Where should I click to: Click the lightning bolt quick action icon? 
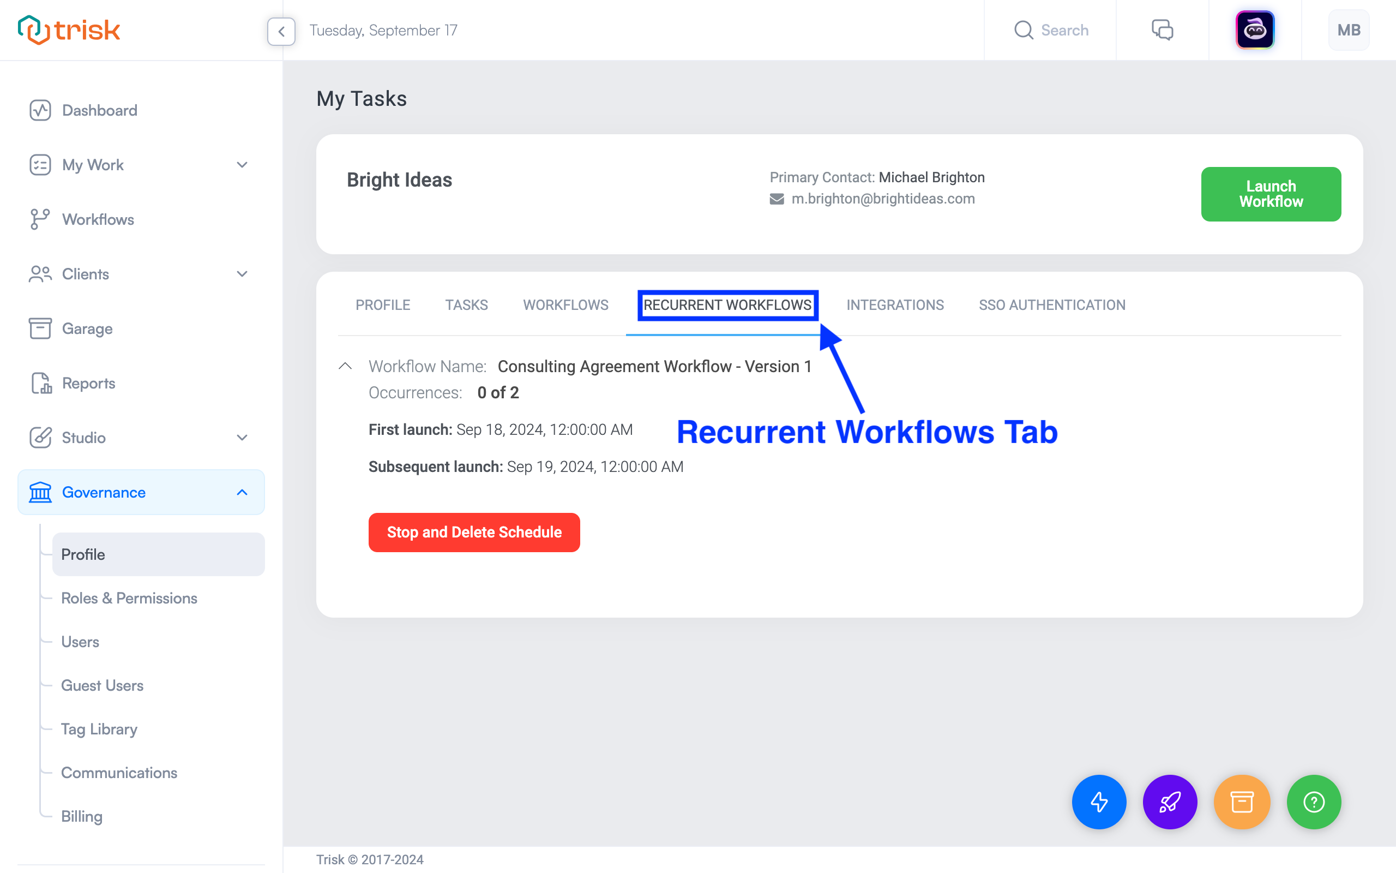[x=1098, y=802]
